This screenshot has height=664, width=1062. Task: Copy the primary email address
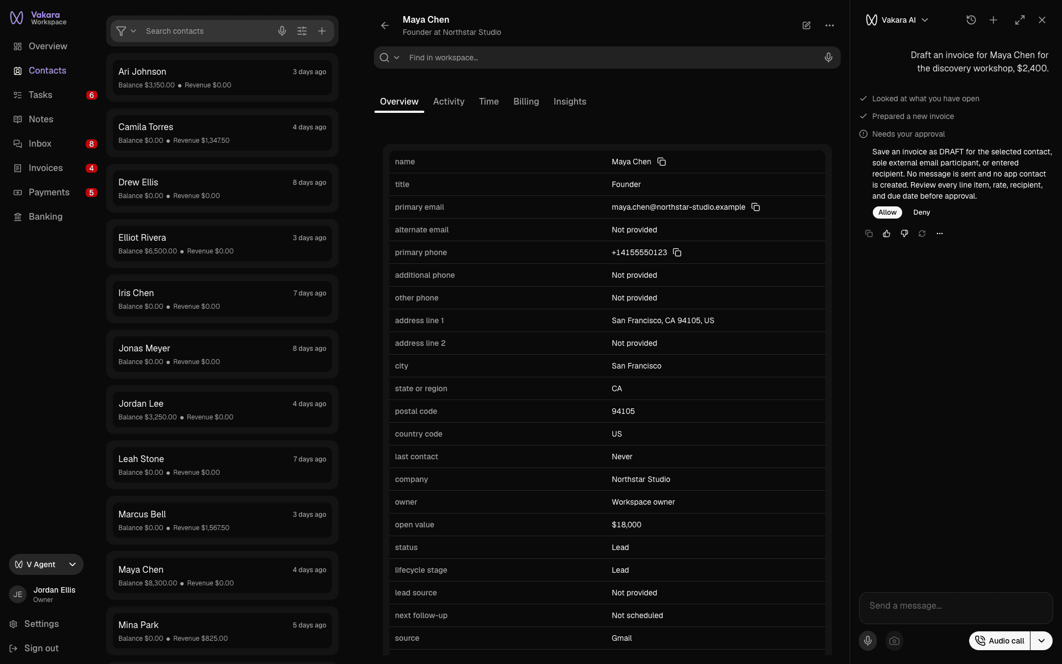(x=756, y=207)
